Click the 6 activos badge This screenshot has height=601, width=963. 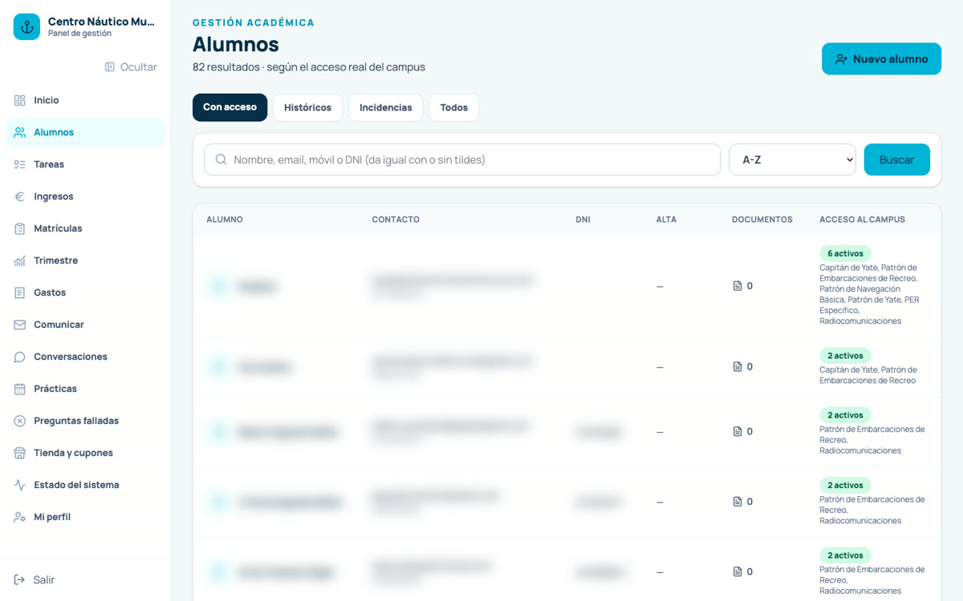point(845,253)
